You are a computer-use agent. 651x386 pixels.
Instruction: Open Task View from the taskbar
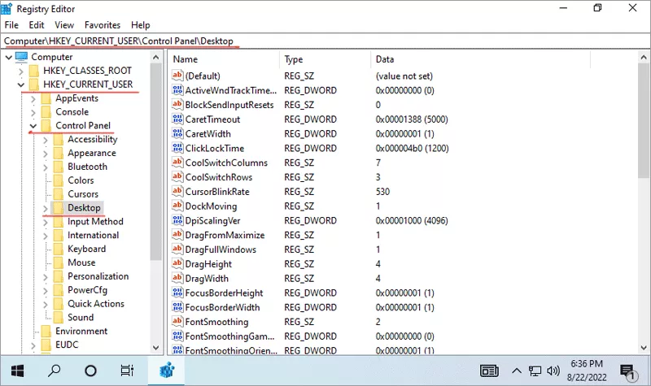(x=128, y=371)
